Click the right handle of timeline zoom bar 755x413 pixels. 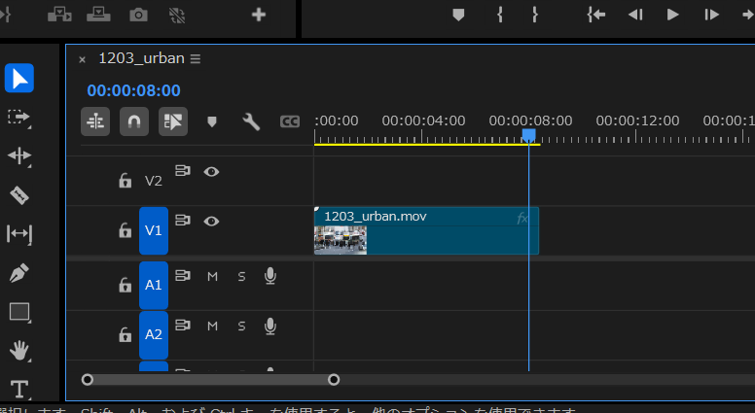334,379
